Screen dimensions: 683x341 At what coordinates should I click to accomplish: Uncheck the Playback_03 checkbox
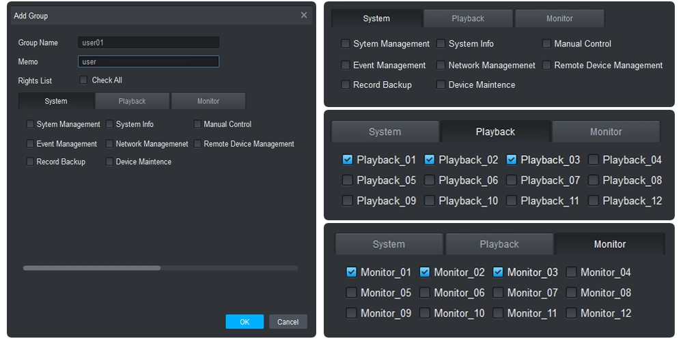click(x=512, y=160)
